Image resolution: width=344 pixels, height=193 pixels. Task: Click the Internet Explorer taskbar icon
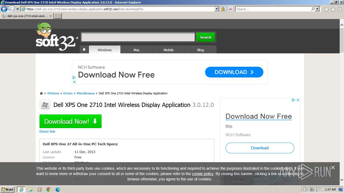(x=21, y=190)
